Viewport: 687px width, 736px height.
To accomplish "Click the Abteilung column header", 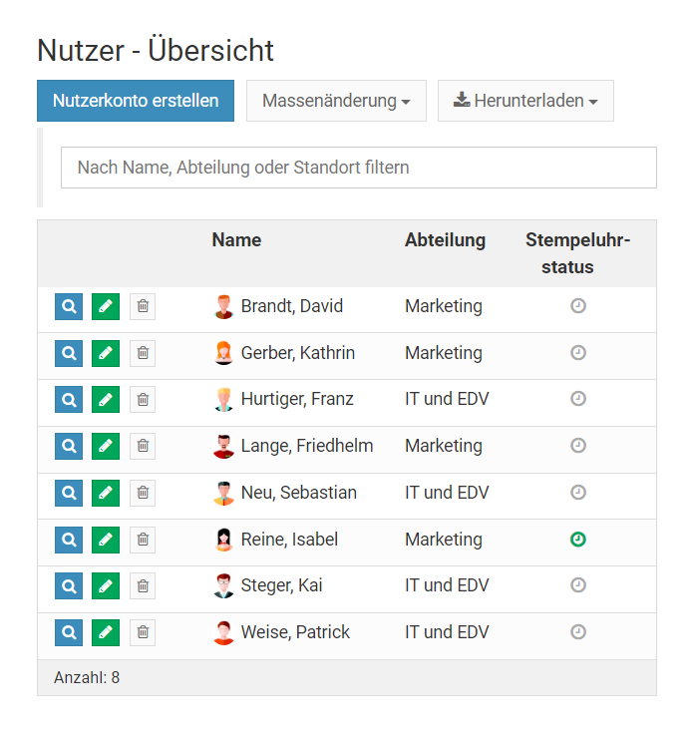I will coord(445,240).
